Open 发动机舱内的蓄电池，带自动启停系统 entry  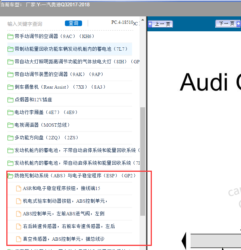click(x=77, y=163)
